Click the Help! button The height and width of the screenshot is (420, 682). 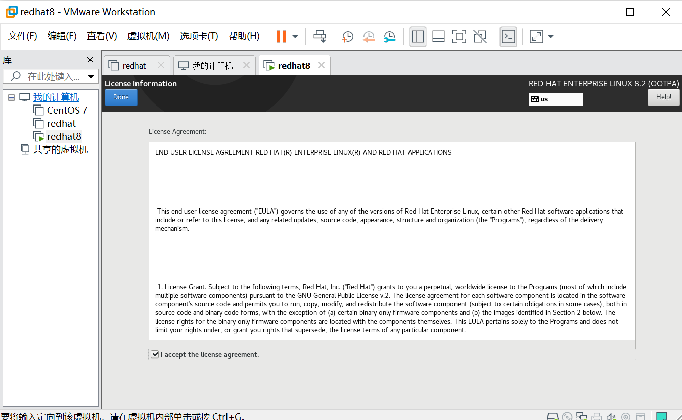(x=663, y=97)
